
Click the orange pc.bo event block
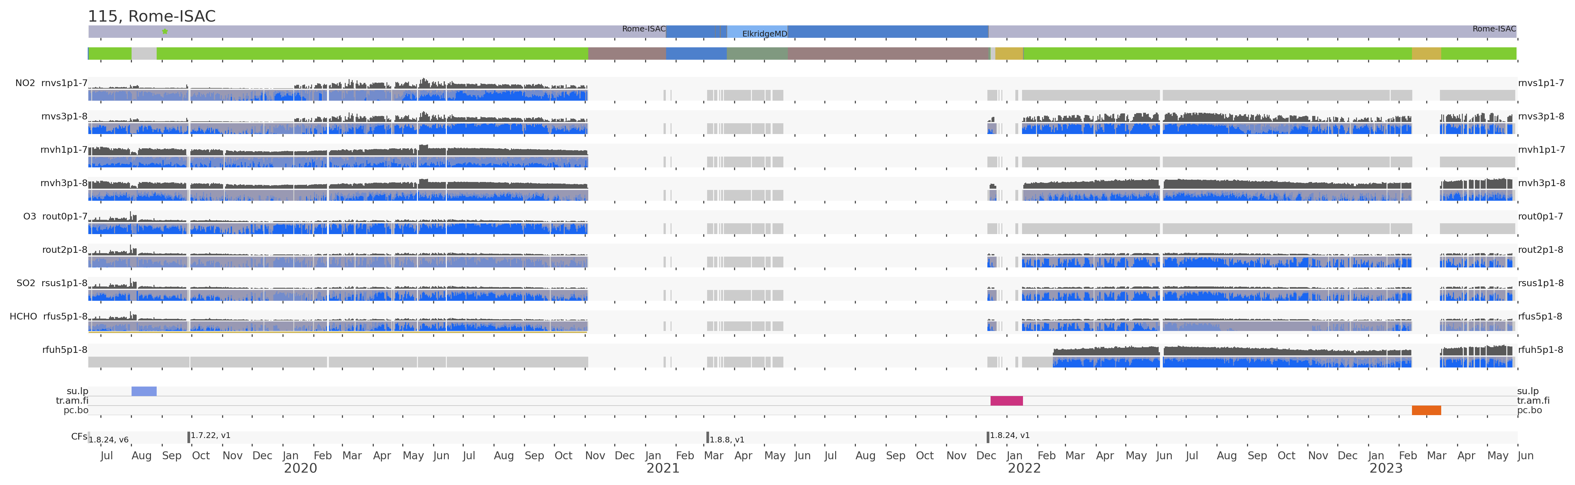coord(1426,410)
